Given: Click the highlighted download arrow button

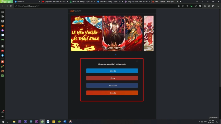Looking at the screenshot, I should [x=200, y=6].
